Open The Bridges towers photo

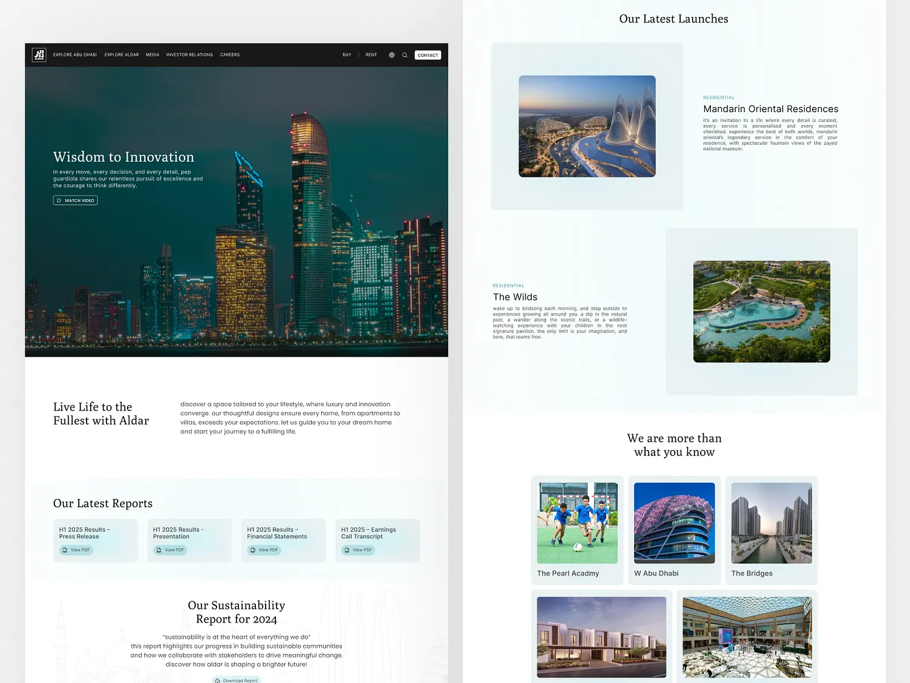[x=771, y=523]
